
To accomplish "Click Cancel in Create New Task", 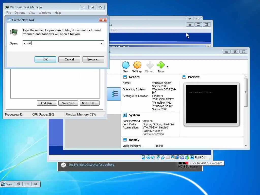I will (x=69, y=59).
